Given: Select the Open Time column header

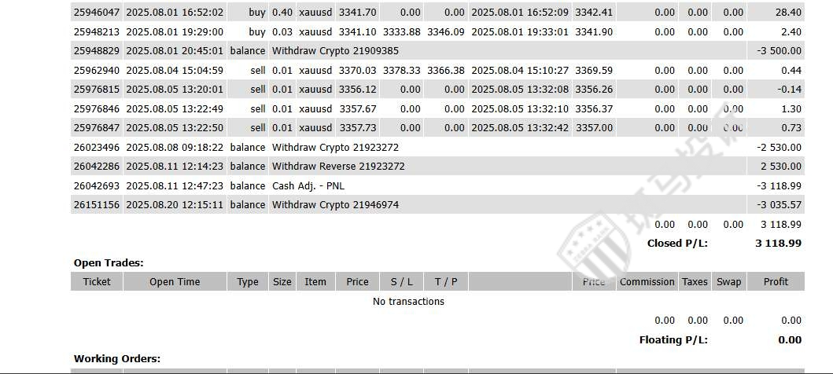Looking at the screenshot, I should coord(175,282).
